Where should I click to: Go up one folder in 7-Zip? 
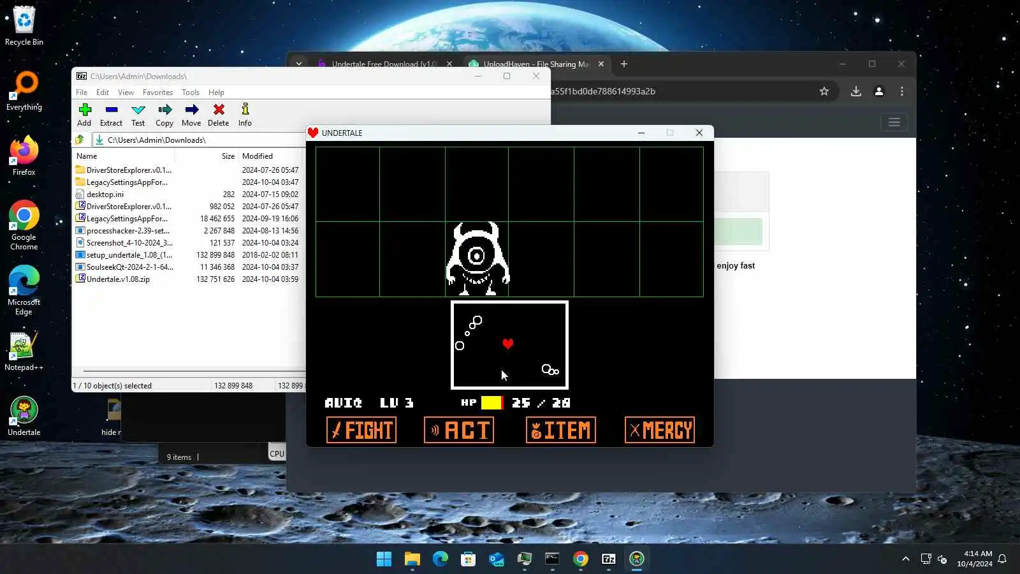[80, 140]
